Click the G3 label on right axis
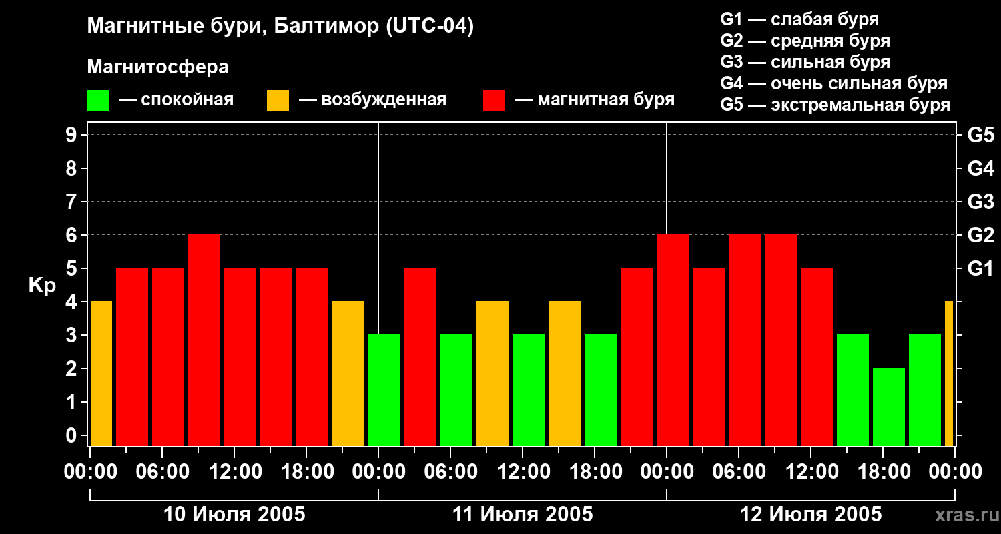The height and width of the screenshot is (534, 1001). pyautogui.click(x=980, y=202)
